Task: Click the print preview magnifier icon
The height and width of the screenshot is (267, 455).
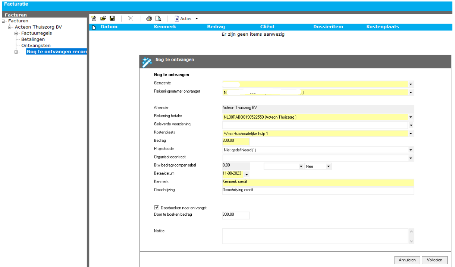Action: (x=158, y=19)
